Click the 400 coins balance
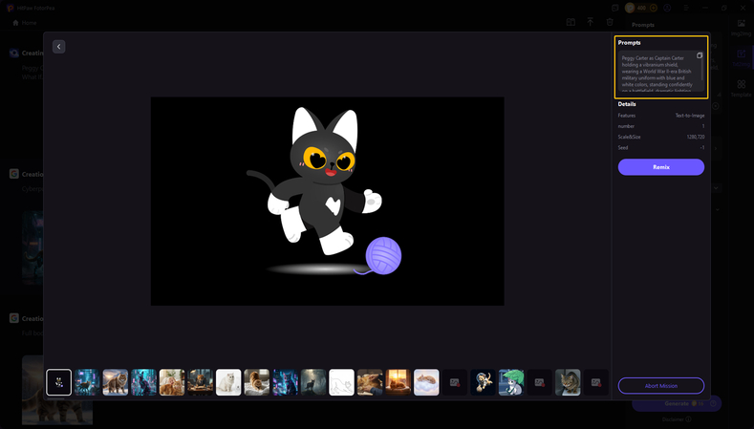 point(641,8)
